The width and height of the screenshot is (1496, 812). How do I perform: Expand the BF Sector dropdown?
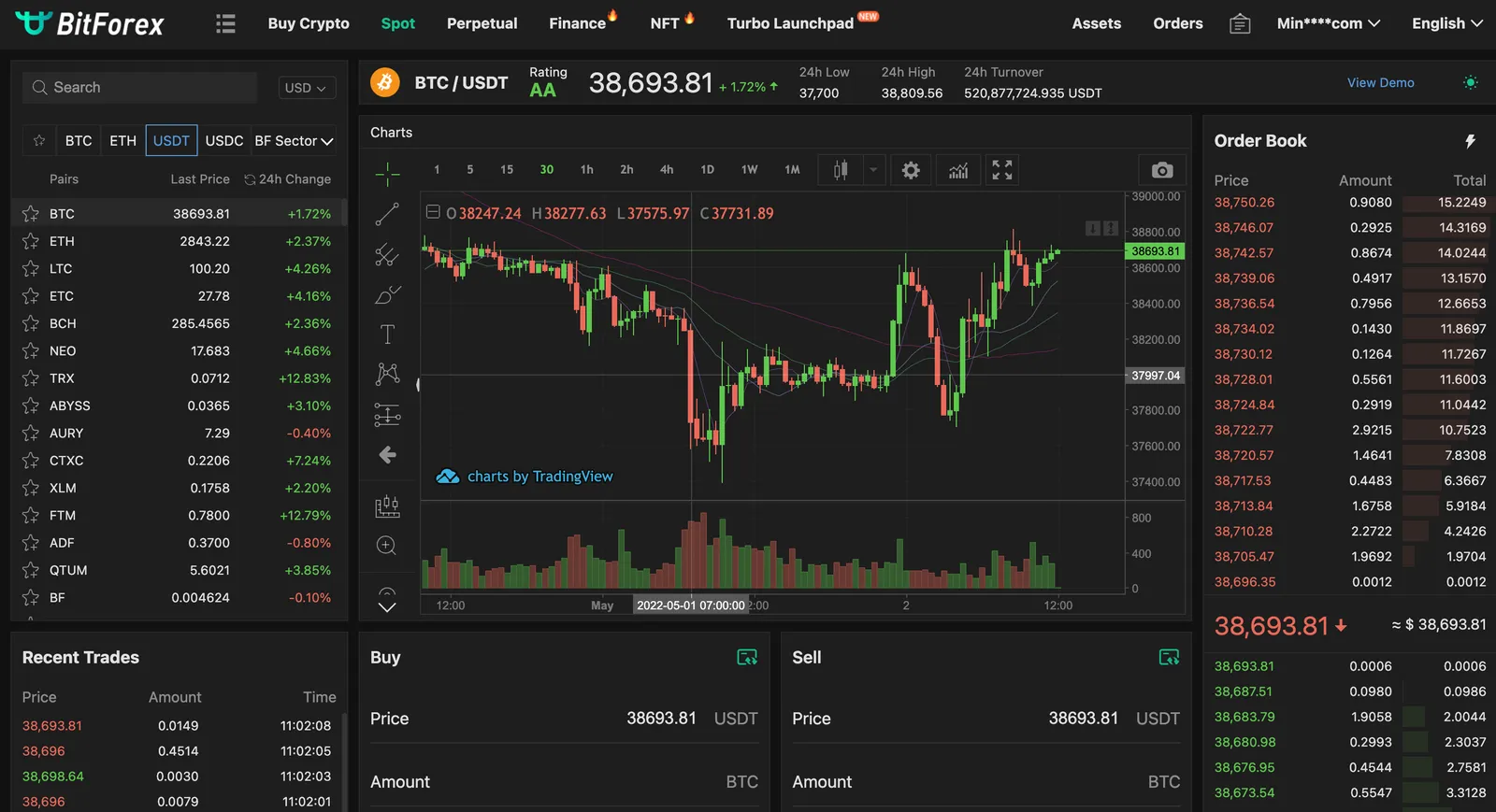click(294, 141)
